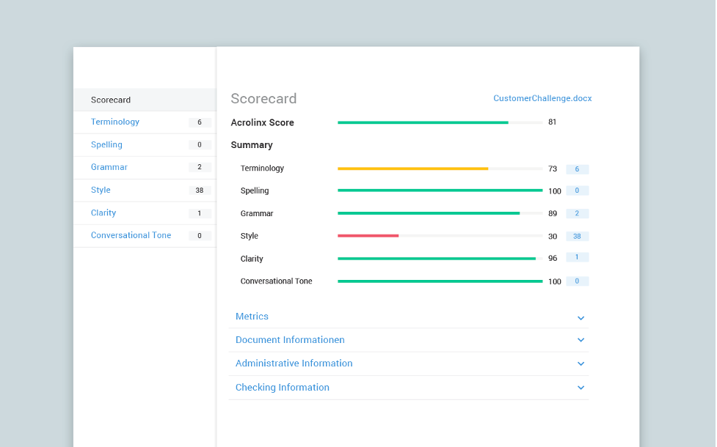Click the Grammar issue count badge 2 in summary
This screenshot has height=447, width=717.
577,214
